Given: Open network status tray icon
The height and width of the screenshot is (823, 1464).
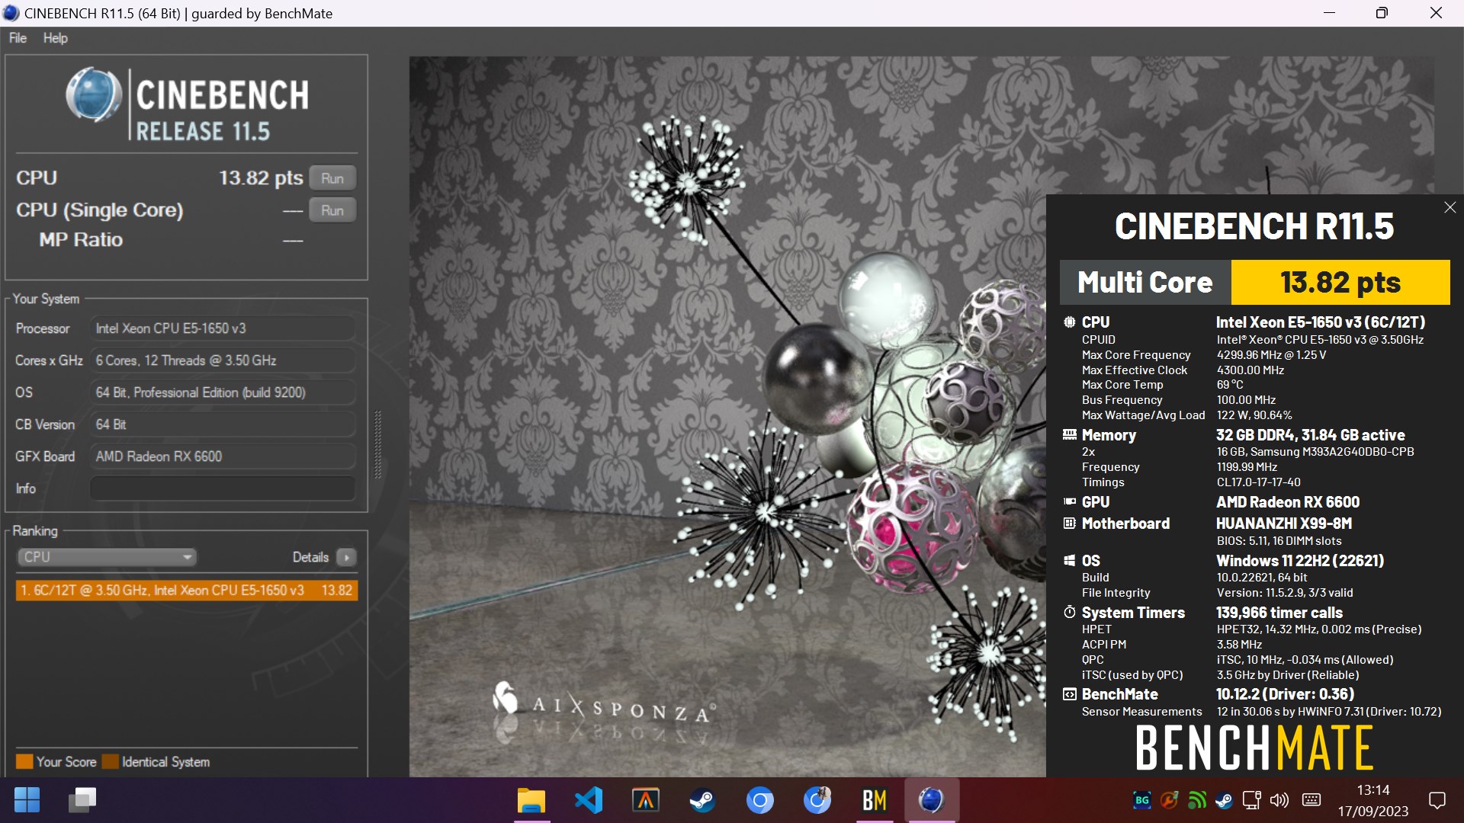Looking at the screenshot, I should pos(1251,800).
